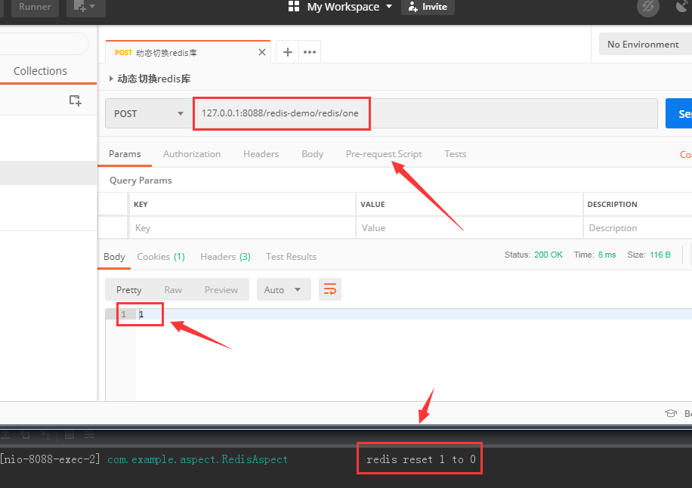Click the Key input in Query Params
The image size is (692, 488).
coord(243,228)
